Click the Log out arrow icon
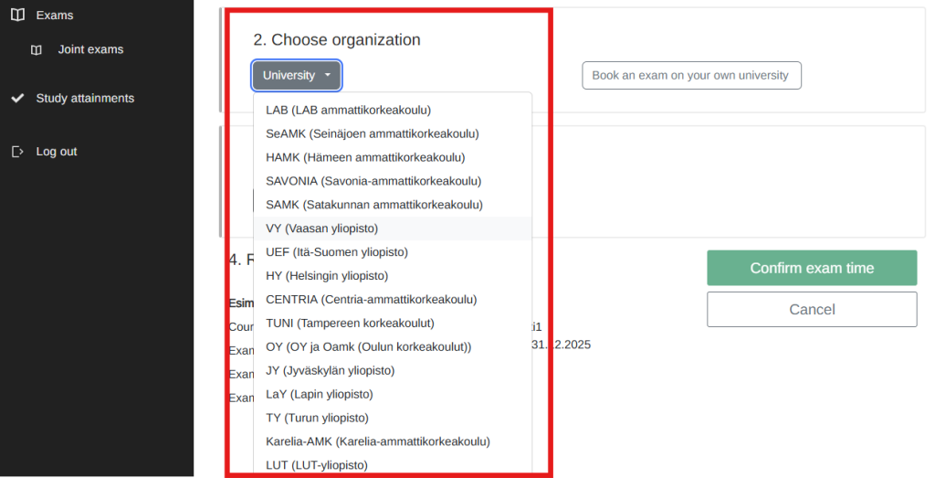Viewport: 935px width, 478px height. click(17, 152)
